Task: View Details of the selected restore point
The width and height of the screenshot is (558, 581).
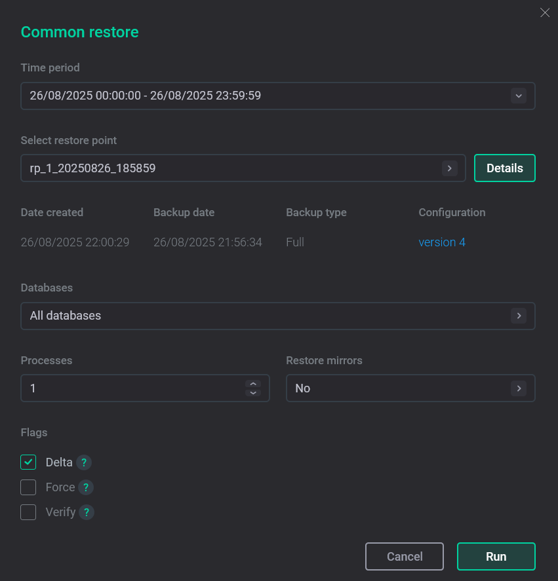Action: tap(504, 168)
